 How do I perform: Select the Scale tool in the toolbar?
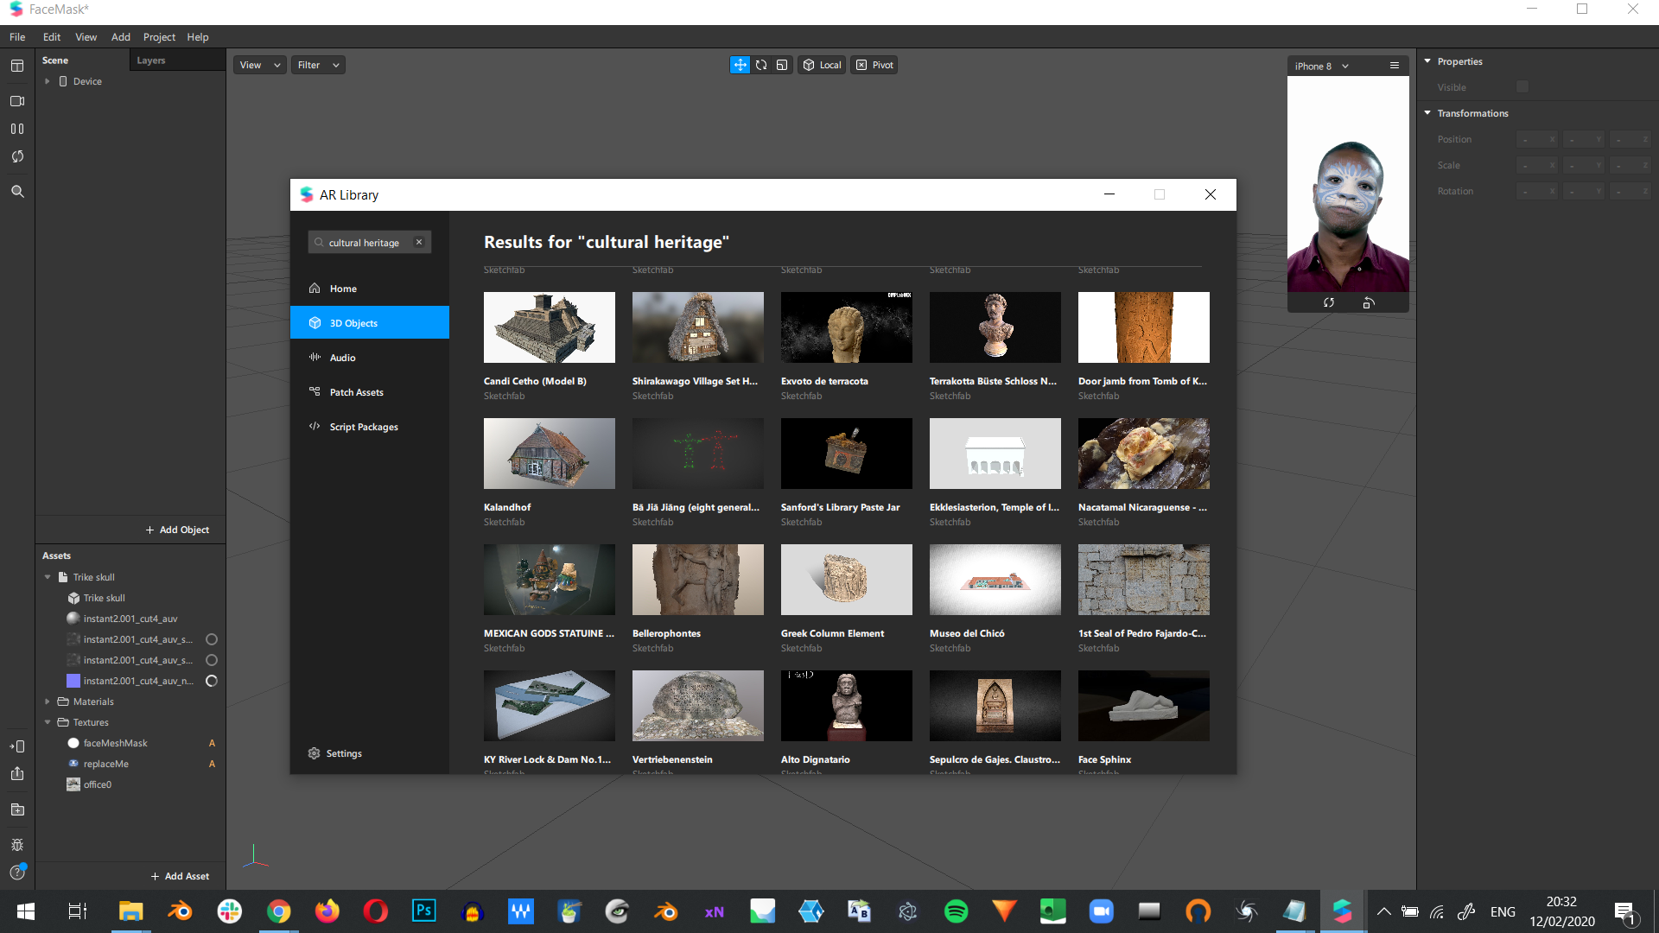click(782, 65)
